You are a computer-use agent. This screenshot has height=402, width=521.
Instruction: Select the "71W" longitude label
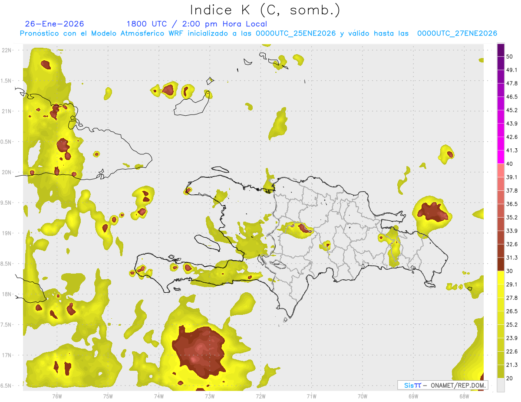[x=311, y=396]
